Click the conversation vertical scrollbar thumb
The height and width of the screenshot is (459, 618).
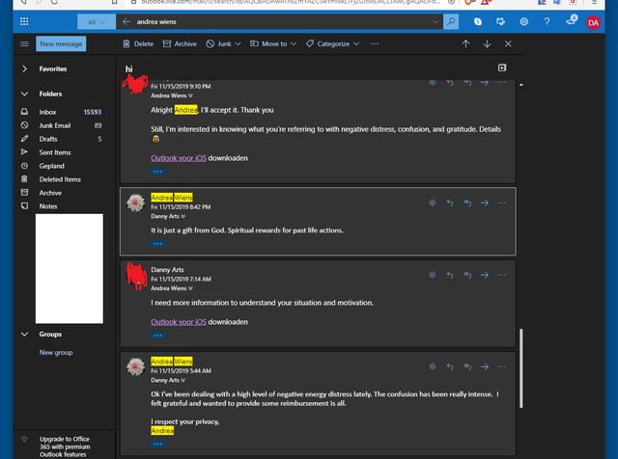coord(521,368)
